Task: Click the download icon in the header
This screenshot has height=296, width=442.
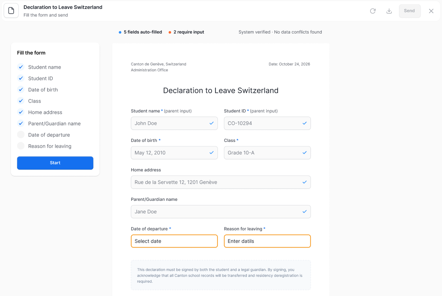Action: pos(389,11)
